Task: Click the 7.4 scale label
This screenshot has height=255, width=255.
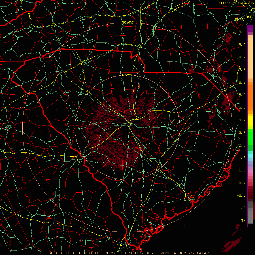Action: [242, 70]
